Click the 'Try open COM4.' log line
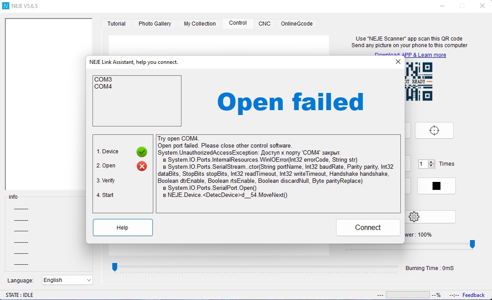 [x=178, y=138]
